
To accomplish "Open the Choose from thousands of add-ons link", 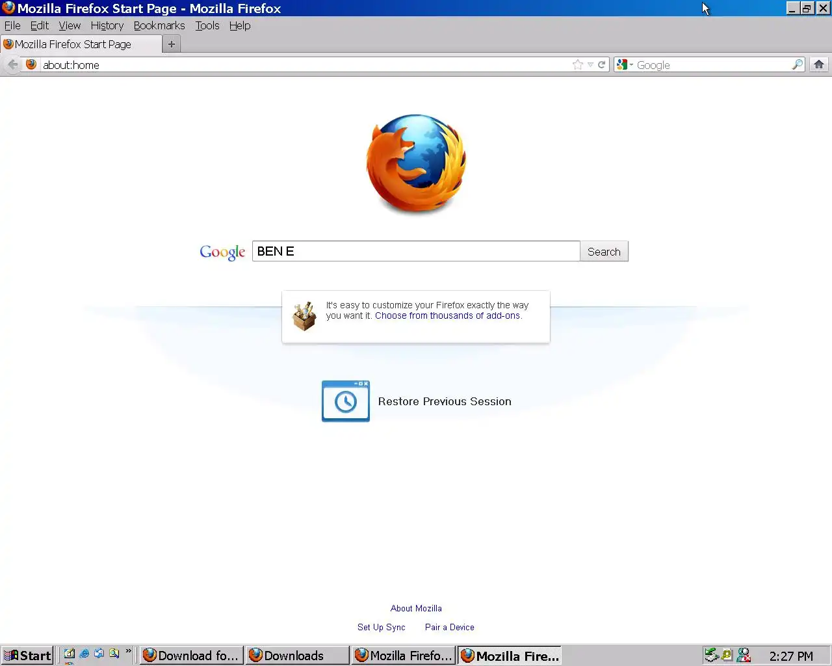I will pyautogui.click(x=448, y=315).
